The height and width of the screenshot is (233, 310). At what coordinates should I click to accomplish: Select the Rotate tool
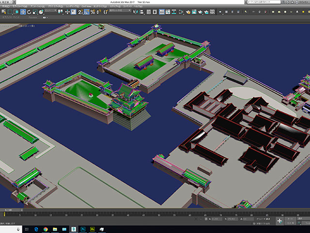point(30,12)
